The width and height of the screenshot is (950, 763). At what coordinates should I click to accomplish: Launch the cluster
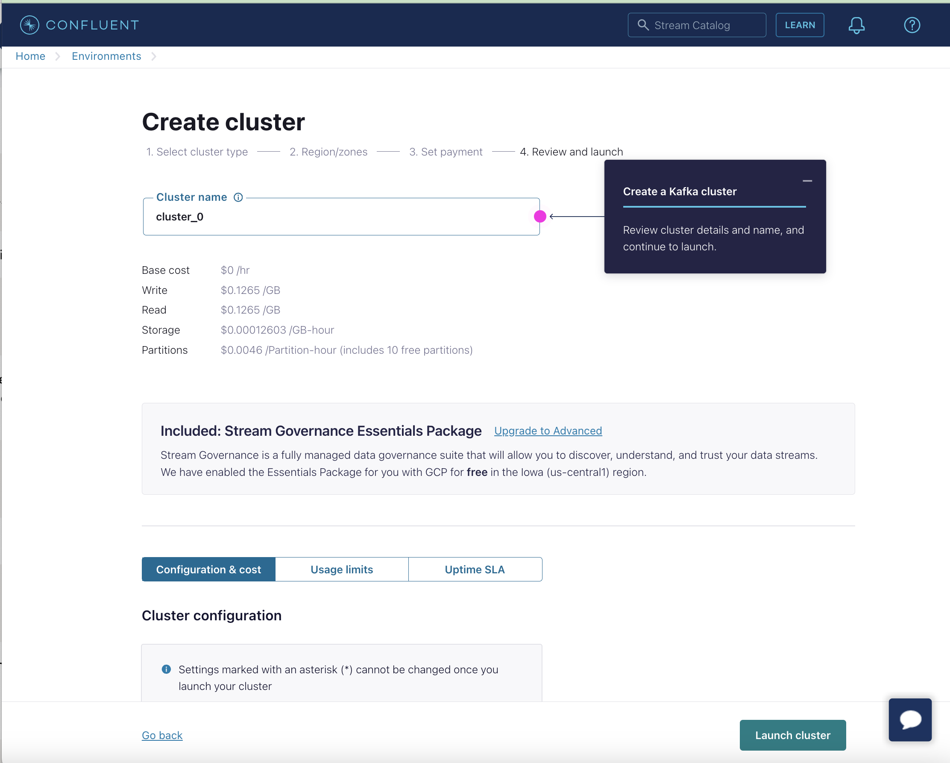793,735
